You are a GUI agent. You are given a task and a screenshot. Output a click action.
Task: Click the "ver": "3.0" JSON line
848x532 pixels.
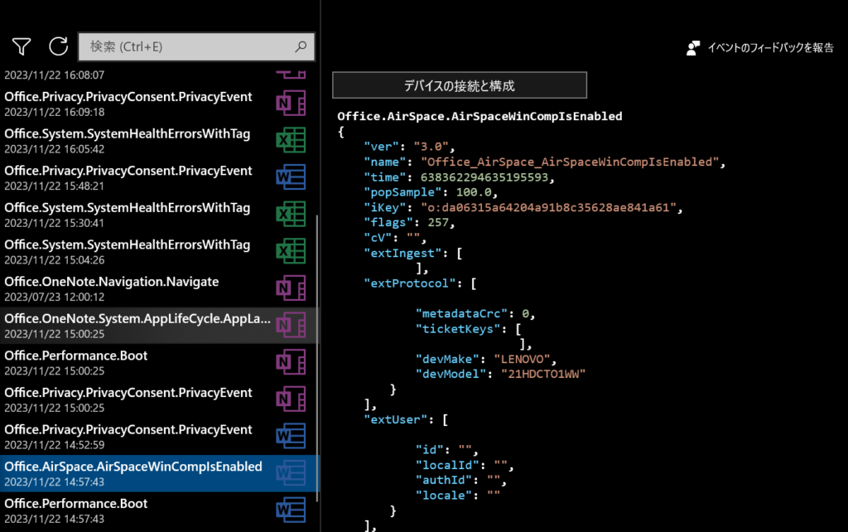[x=409, y=147]
